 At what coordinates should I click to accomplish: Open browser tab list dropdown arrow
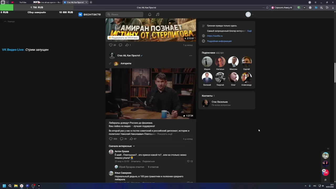[7, 2]
